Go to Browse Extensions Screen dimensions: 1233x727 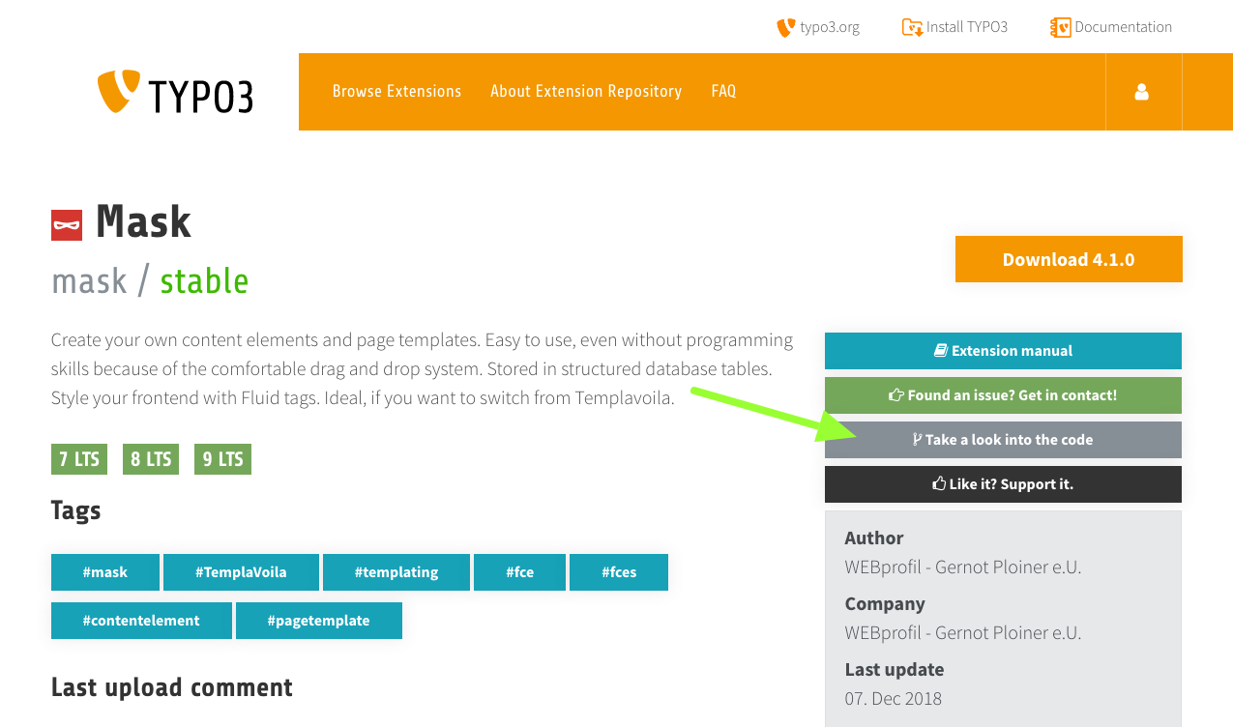[396, 91]
